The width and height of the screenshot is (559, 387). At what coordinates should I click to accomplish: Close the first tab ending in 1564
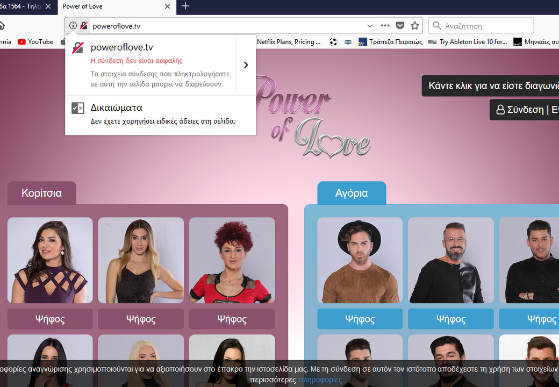[48, 6]
